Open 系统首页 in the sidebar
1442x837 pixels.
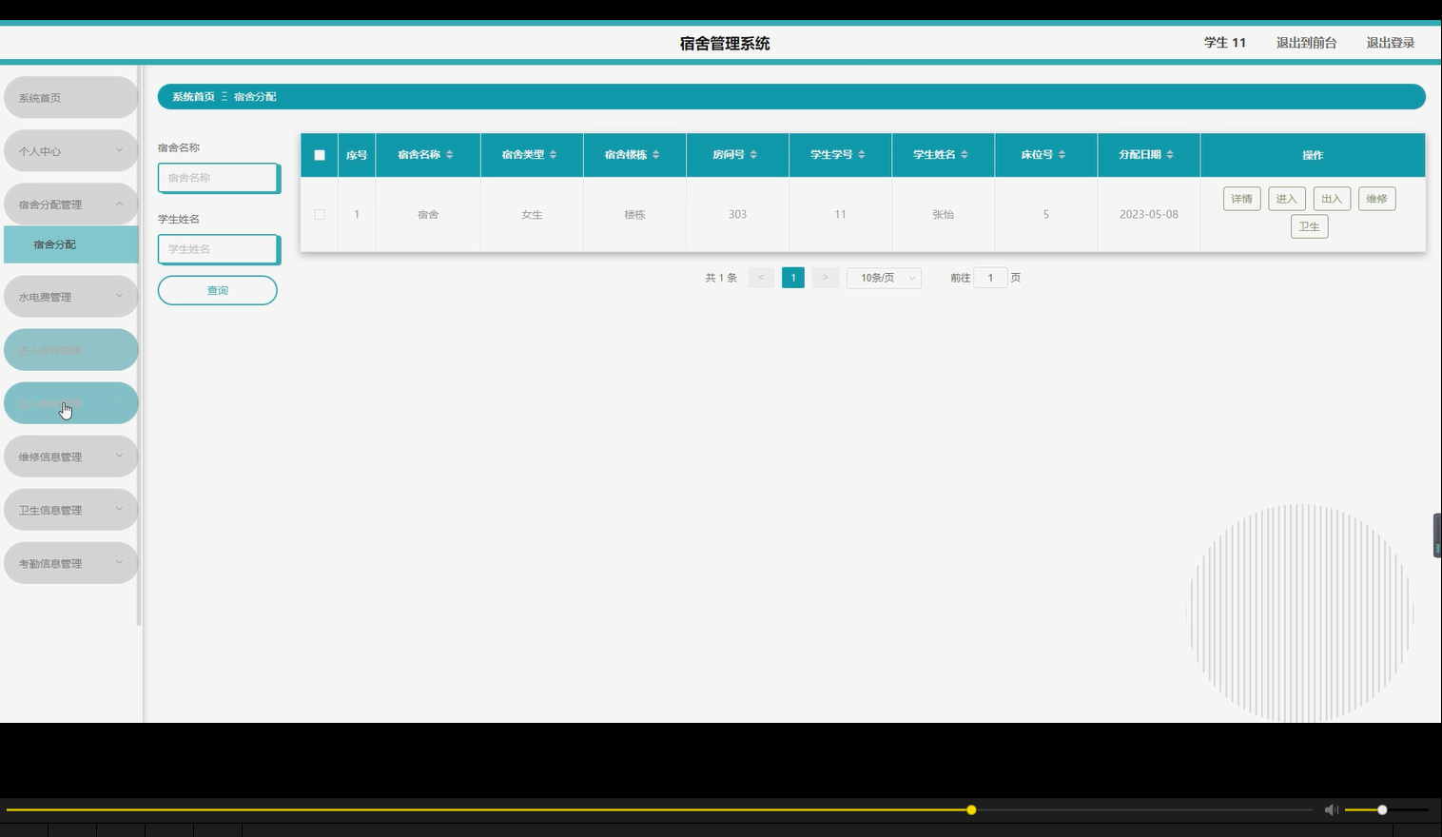(70, 98)
